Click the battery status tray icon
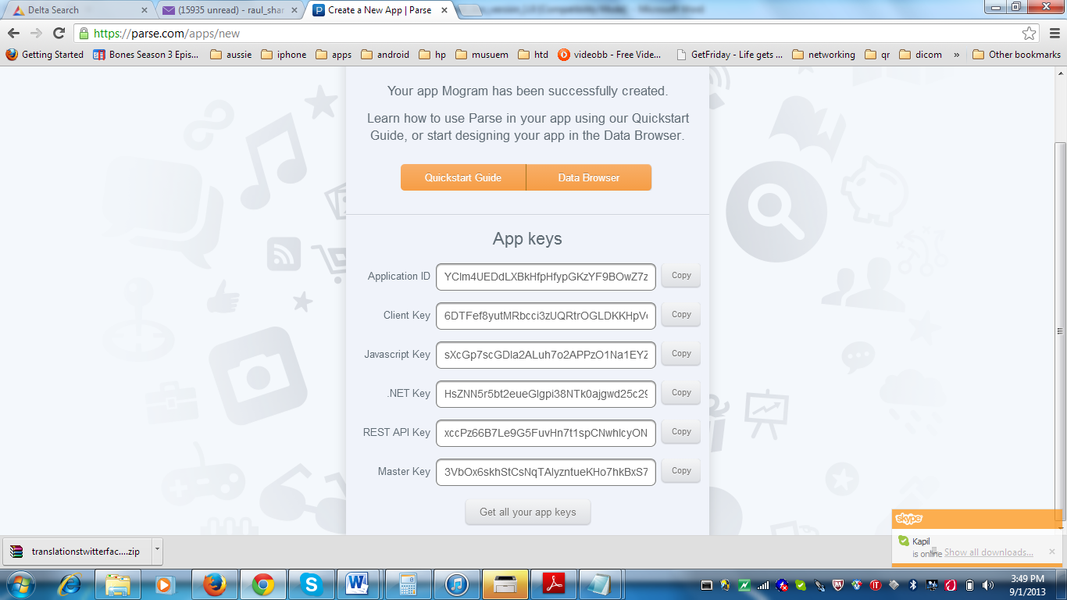This screenshot has width=1067, height=600. click(969, 584)
